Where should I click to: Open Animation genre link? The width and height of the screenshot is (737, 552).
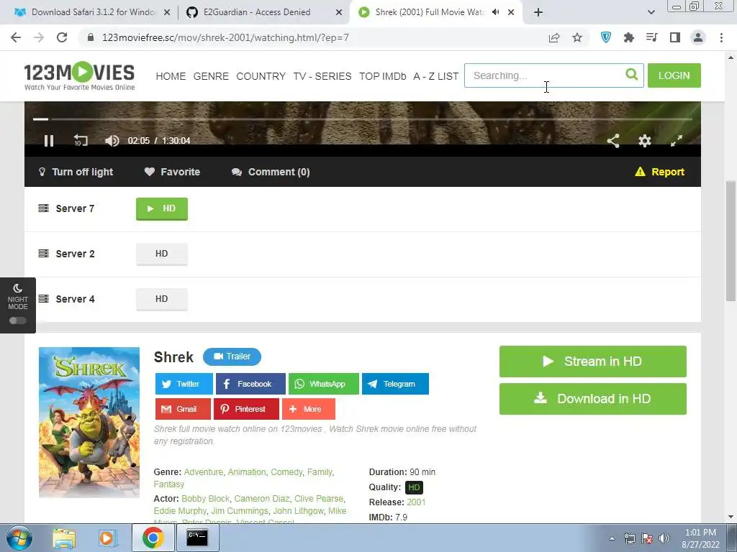tap(247, 471)
